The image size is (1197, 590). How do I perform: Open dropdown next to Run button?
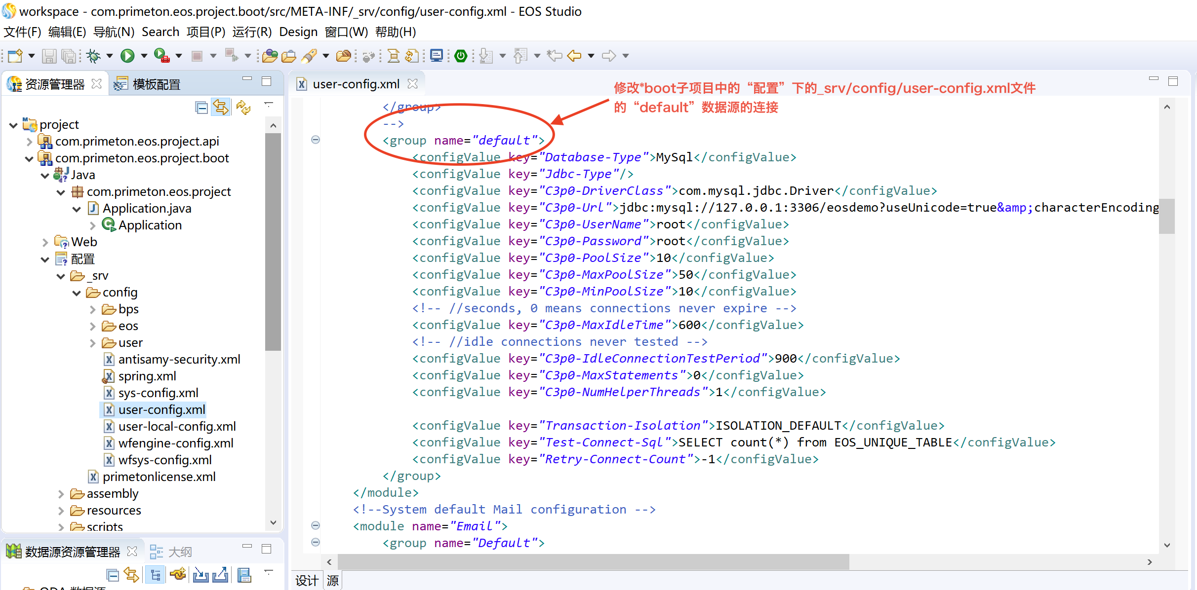144,56
